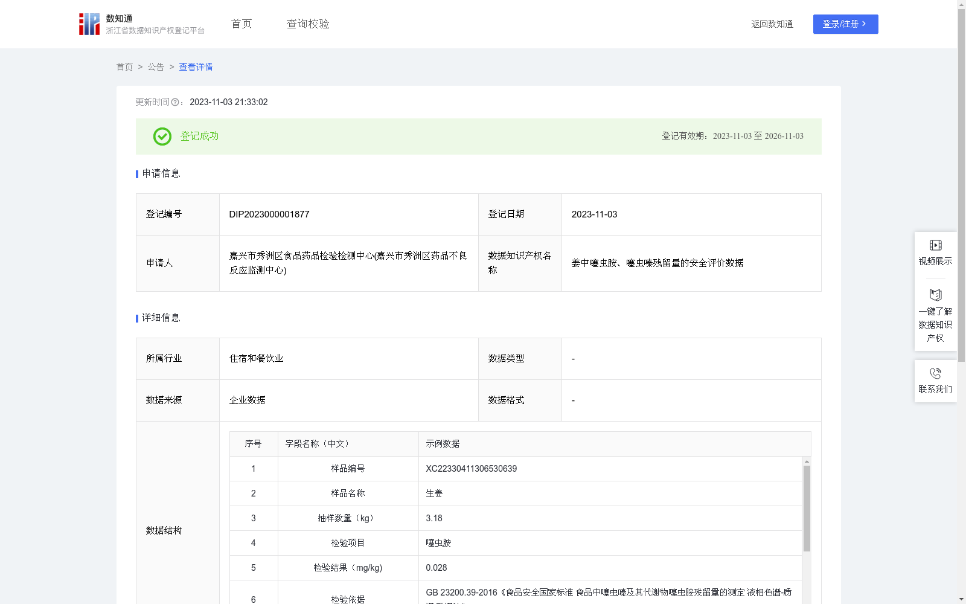This screenshot has height=604, width=966.
Task: Click the 数据结构 row label
Action: (164, 530)
